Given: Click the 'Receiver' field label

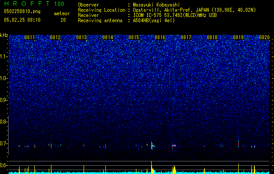Looking at the screenshot, I should 88,15.
